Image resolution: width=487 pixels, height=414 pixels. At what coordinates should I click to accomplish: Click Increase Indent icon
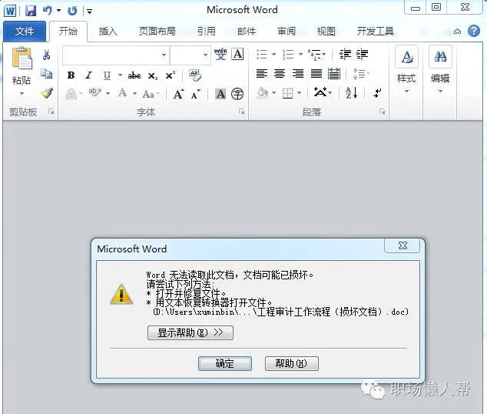pos(362,54)
